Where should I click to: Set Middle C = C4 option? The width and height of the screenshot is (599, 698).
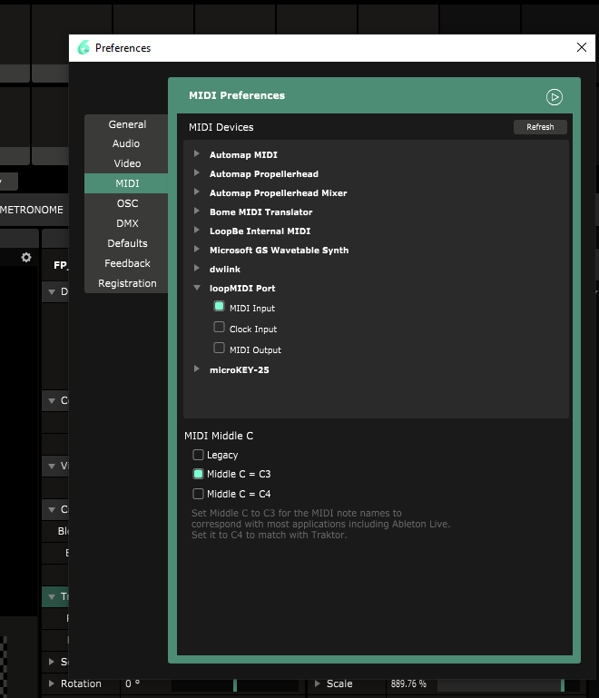(x=198, y=494)
